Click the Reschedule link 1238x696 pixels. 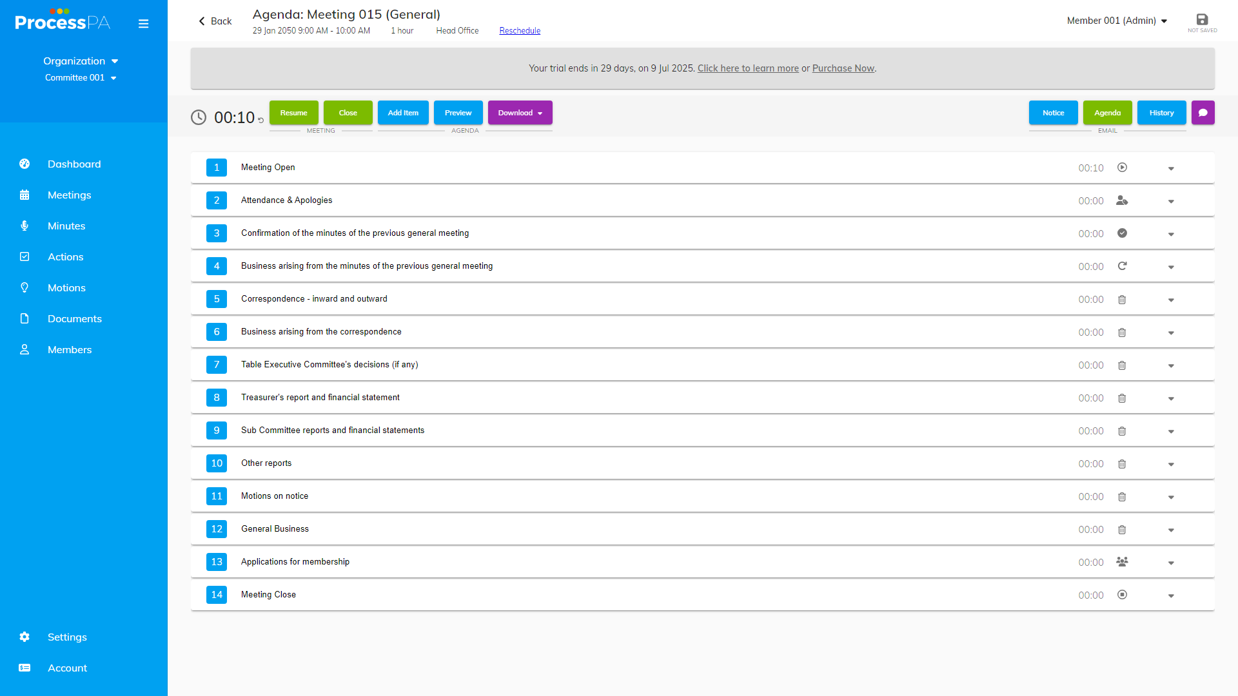click(x=520, y=31)
